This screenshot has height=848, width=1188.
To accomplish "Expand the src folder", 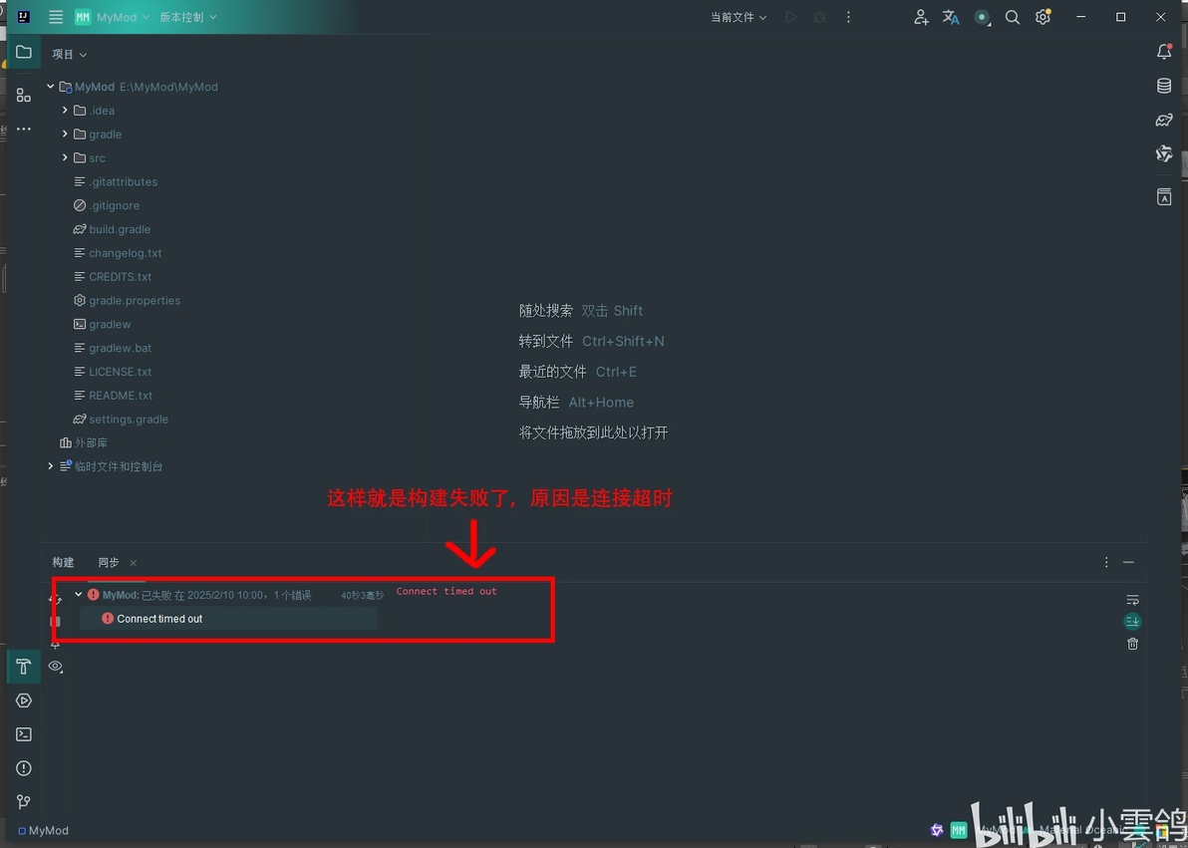I will click(65, 157).
